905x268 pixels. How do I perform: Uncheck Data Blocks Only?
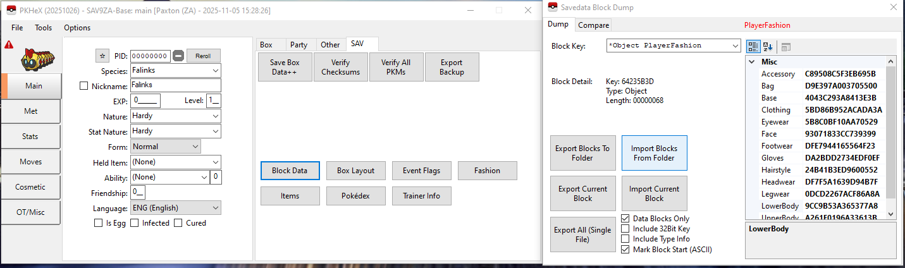coord(625,219)
